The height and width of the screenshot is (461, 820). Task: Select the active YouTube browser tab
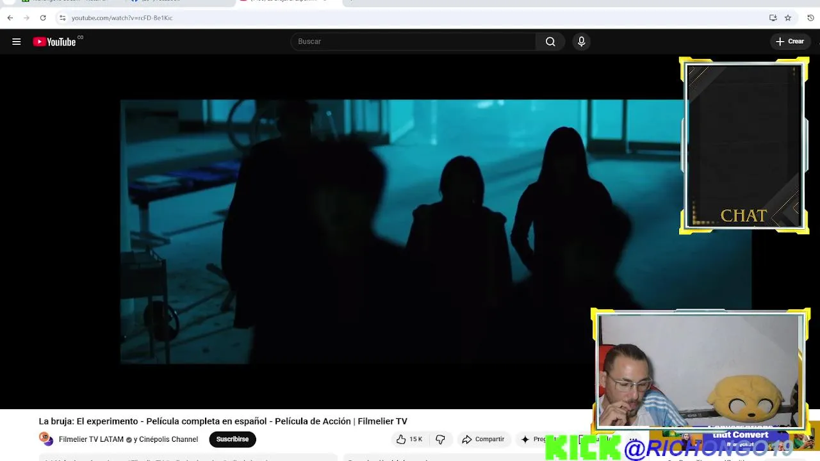(288, 2)
